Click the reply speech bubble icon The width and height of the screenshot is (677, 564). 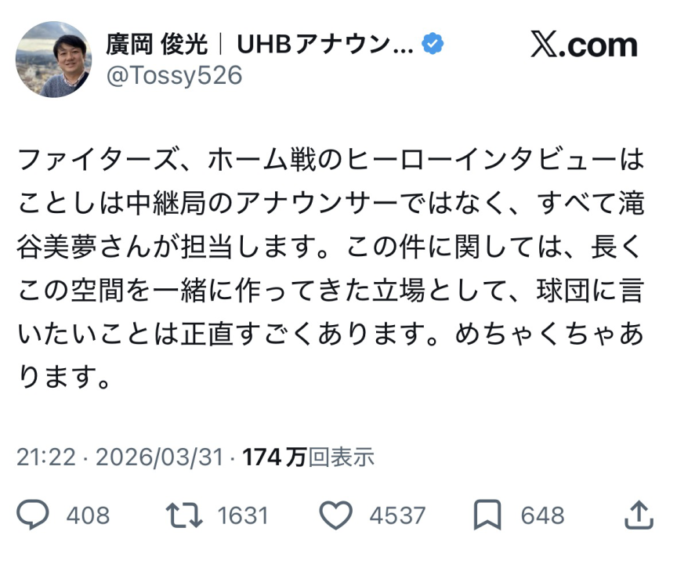(33, 515)
